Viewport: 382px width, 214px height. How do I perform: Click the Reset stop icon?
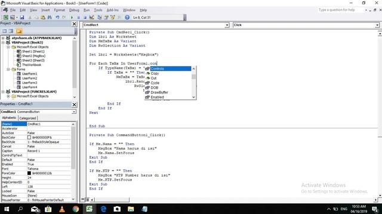pyautogui.click(x=85, y=17)
